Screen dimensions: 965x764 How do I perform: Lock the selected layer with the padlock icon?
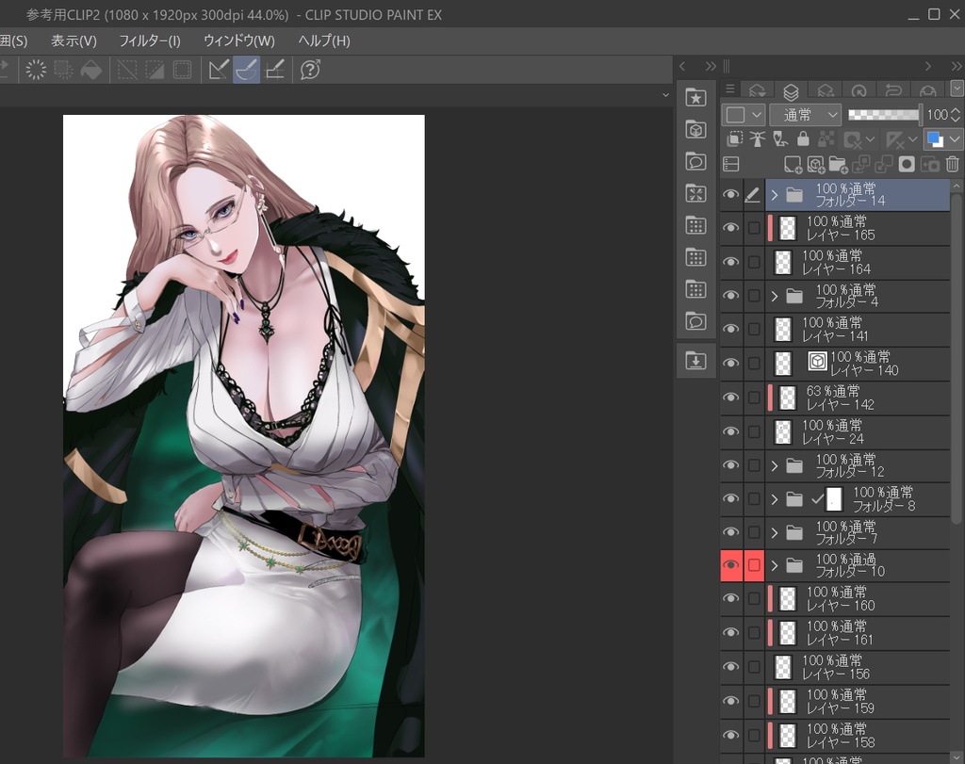click(802, 138)
